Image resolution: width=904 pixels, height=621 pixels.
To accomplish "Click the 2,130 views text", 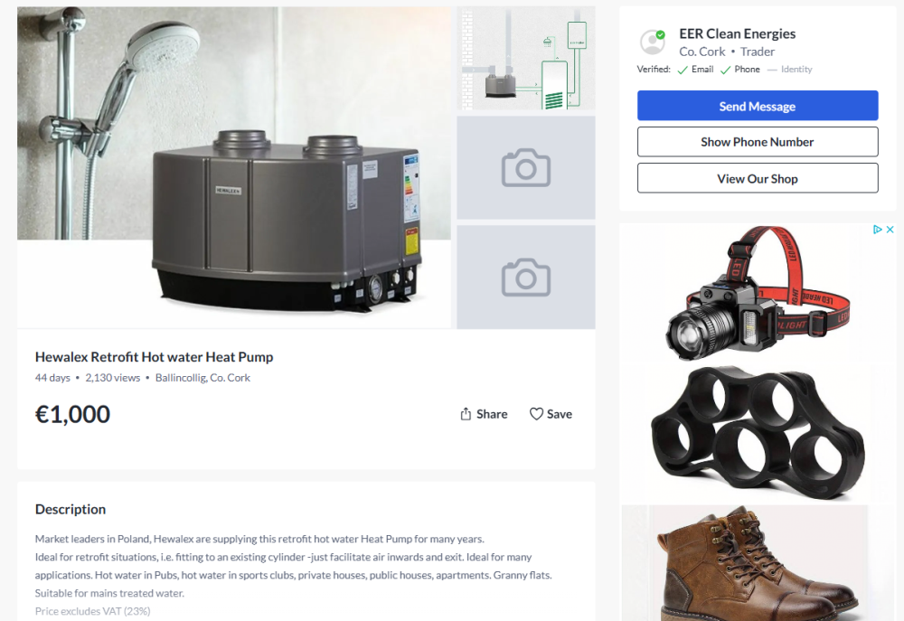I will click(x=112, y=378).
